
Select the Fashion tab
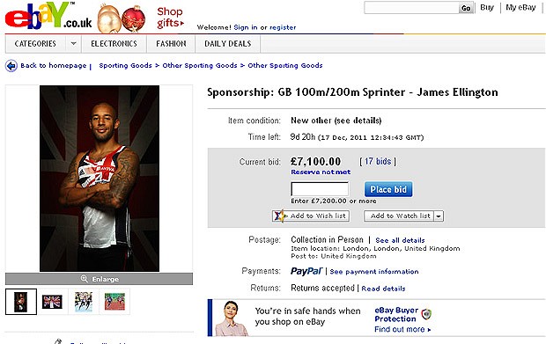click(171, 44)
